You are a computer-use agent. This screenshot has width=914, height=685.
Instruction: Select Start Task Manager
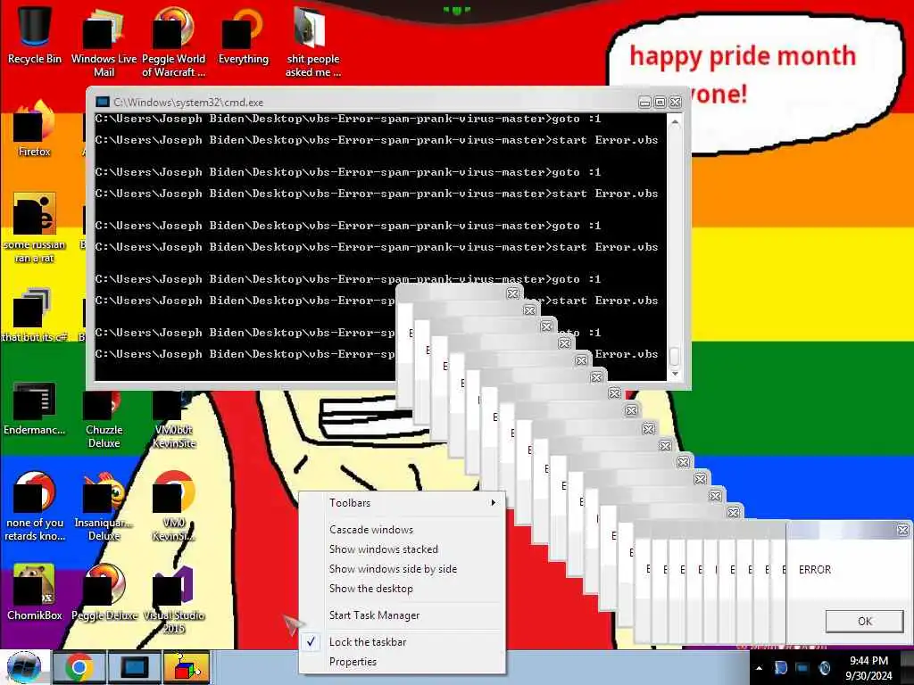pos(403,615)
